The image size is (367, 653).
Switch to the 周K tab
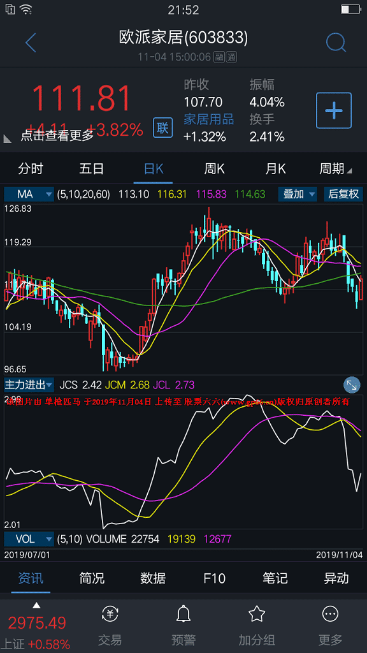pos(214,168)
